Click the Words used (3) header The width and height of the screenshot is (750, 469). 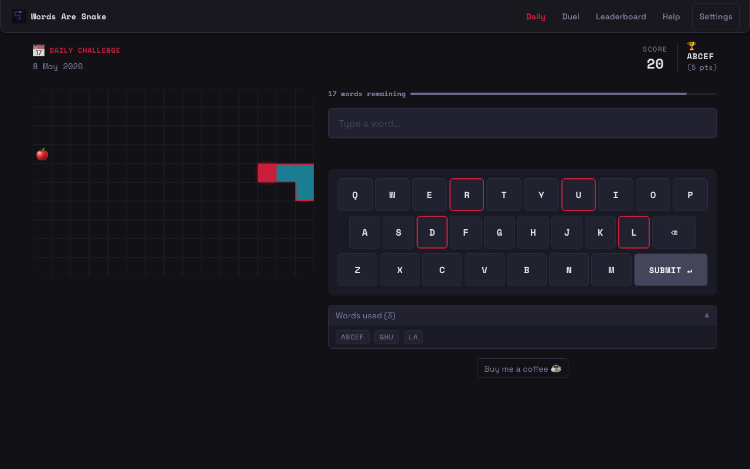coord(523,315)
